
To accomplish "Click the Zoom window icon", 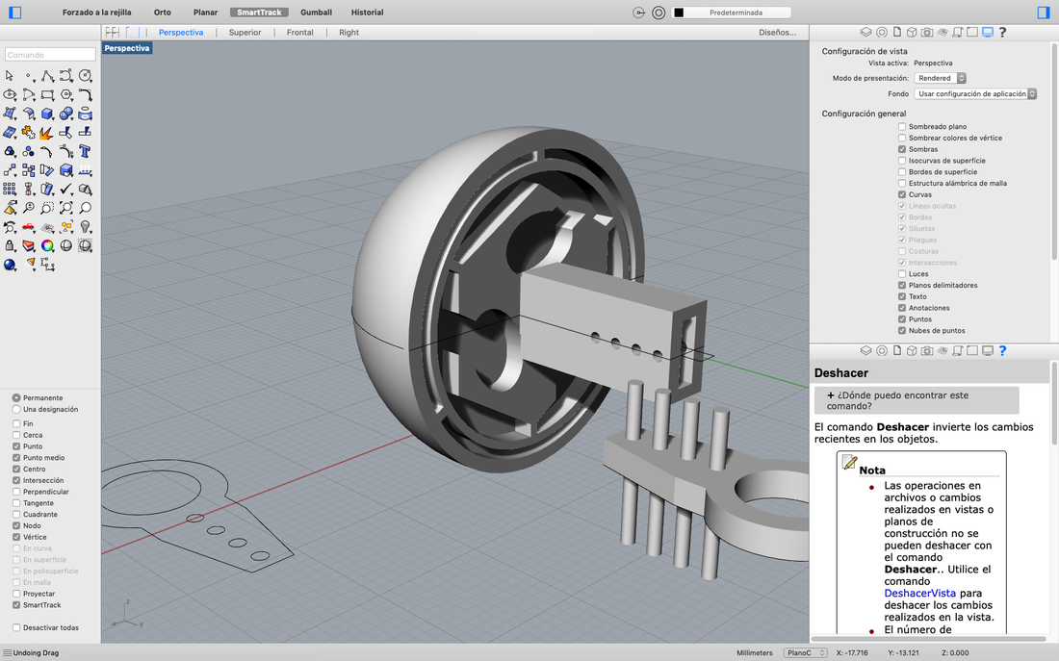I will click(47, 208).
